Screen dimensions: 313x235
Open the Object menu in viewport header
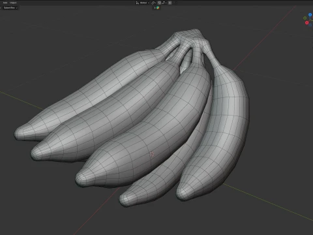(13, 3)
